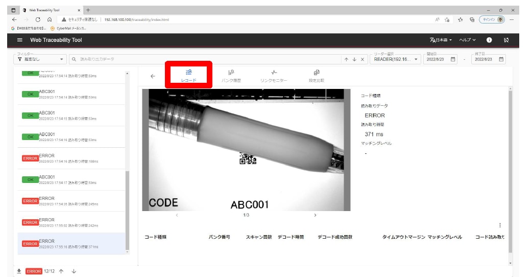The width and height of the screenshot is (532, 277).
Task: Open the browser read aloud icon
Action: pos(438,20)
